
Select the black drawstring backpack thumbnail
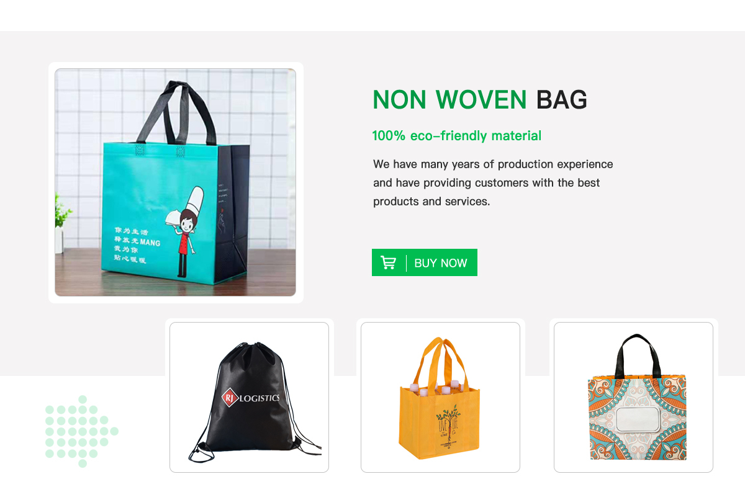click(x=249, y=397)
